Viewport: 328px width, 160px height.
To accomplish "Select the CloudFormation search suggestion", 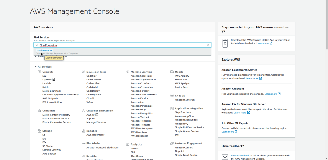I will tap(122, 52).
